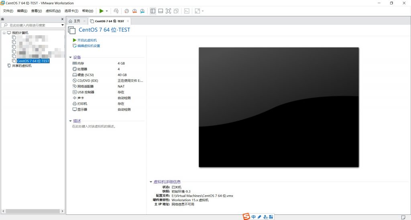Click the library search input field
Screen dimensions: 411x220
[x=31, y=25]
